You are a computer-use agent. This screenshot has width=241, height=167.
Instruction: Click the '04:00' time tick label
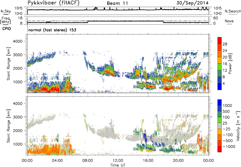tap(58, 161)
